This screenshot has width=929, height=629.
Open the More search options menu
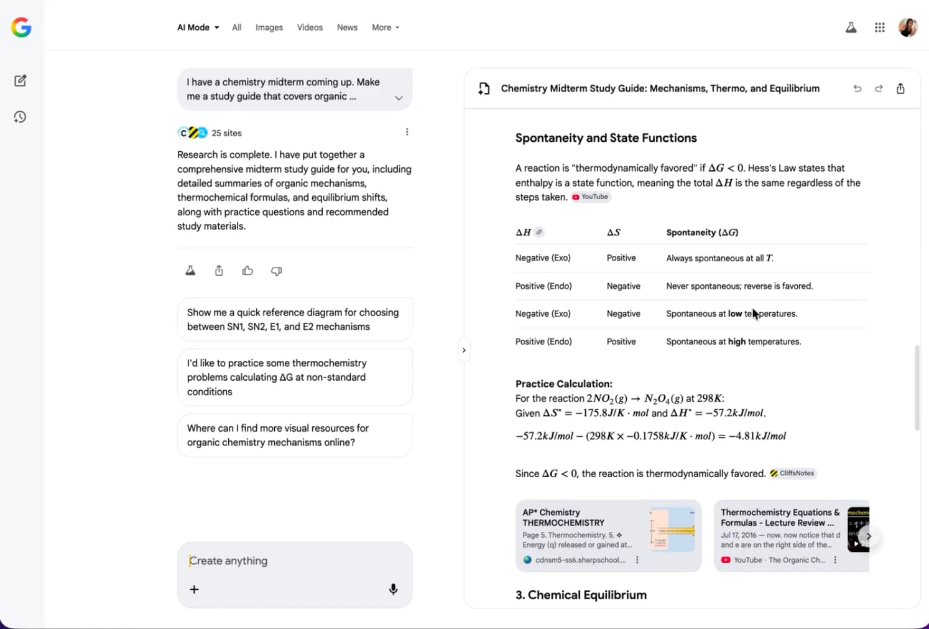pyautogui.click(x=385, y=27)
